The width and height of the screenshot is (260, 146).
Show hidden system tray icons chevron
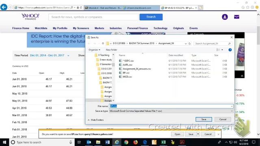click(226, 142)
